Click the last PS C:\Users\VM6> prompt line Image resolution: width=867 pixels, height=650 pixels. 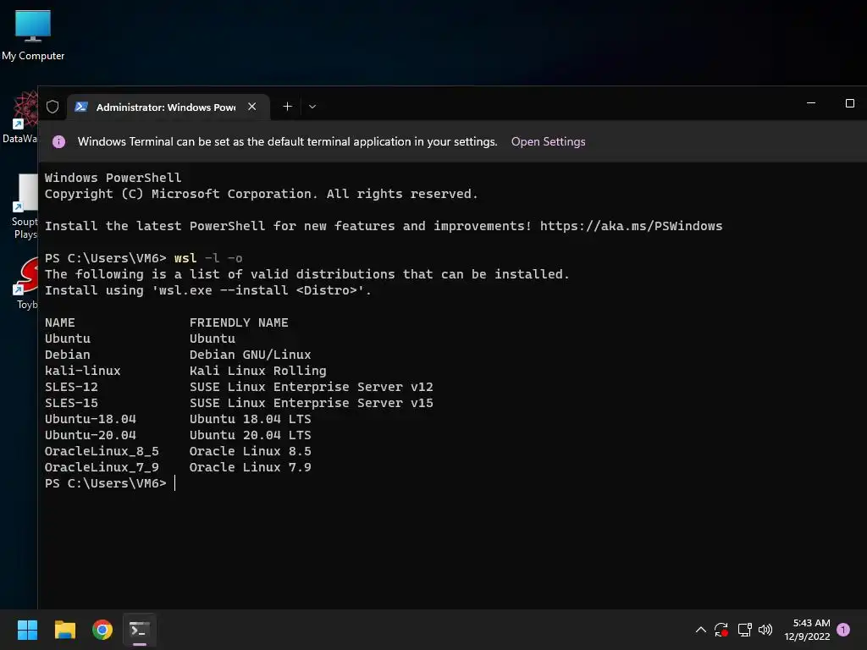[x=105, y=483]
